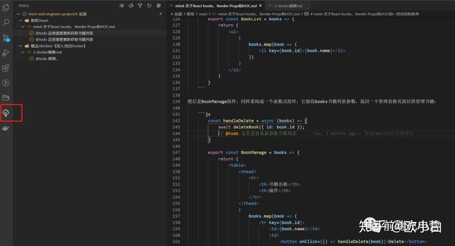Click the first icon in the TODOS header toolbar
Image resolution: width=455 pixels, height=246 pixels.
[x=122, y=6]
